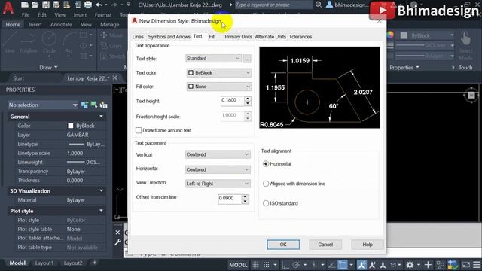482x271 pixels.
Task: Click the search magnifier icon in title bar
Action: point(319,5)
